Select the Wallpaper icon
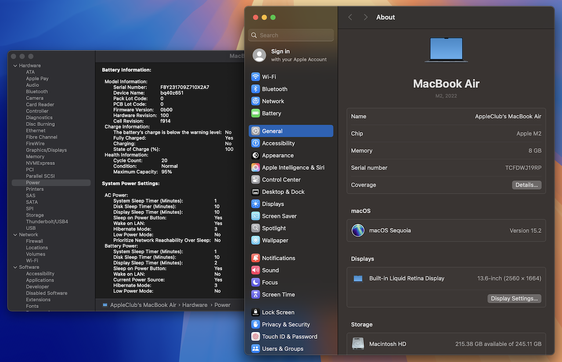This screenshot has width=562, height=362. (256, 240)
